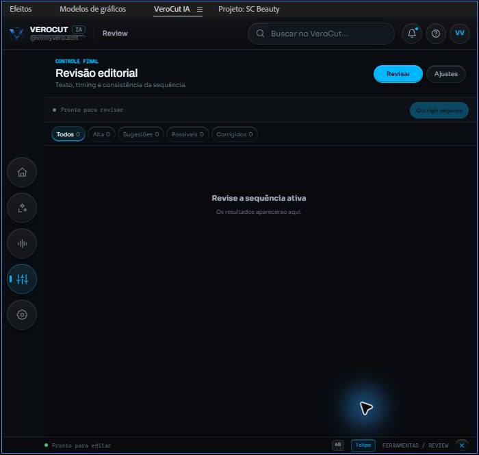Select the Todos filter chip
The image size is (479, 455).
tap(68, 134)
